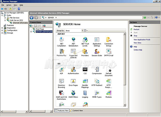Click the Server Manager (SERVER) root node

(x=14, y=13)
